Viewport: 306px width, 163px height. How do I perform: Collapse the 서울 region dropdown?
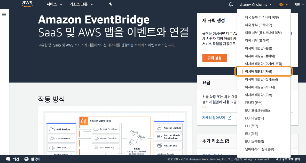point(283,4)
